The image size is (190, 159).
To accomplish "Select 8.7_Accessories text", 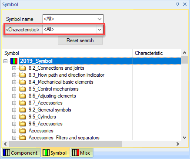I will pyautogui.click(x=46, y=103).
